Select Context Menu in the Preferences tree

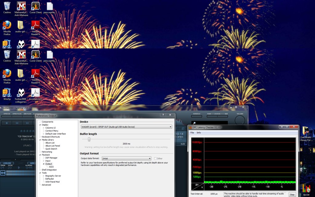point(52,131)
